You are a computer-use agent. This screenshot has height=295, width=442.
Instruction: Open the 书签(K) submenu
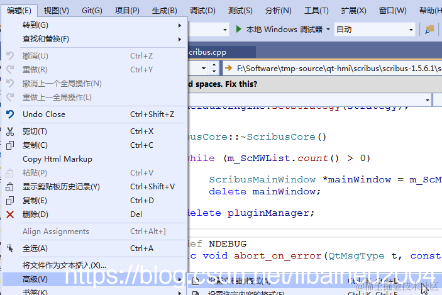click(x=94, y=292)
